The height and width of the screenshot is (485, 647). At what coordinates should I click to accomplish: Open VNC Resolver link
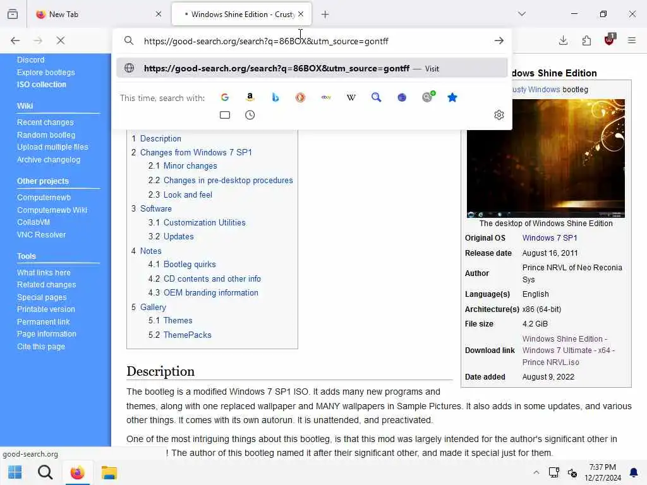[x=41, y=235]
